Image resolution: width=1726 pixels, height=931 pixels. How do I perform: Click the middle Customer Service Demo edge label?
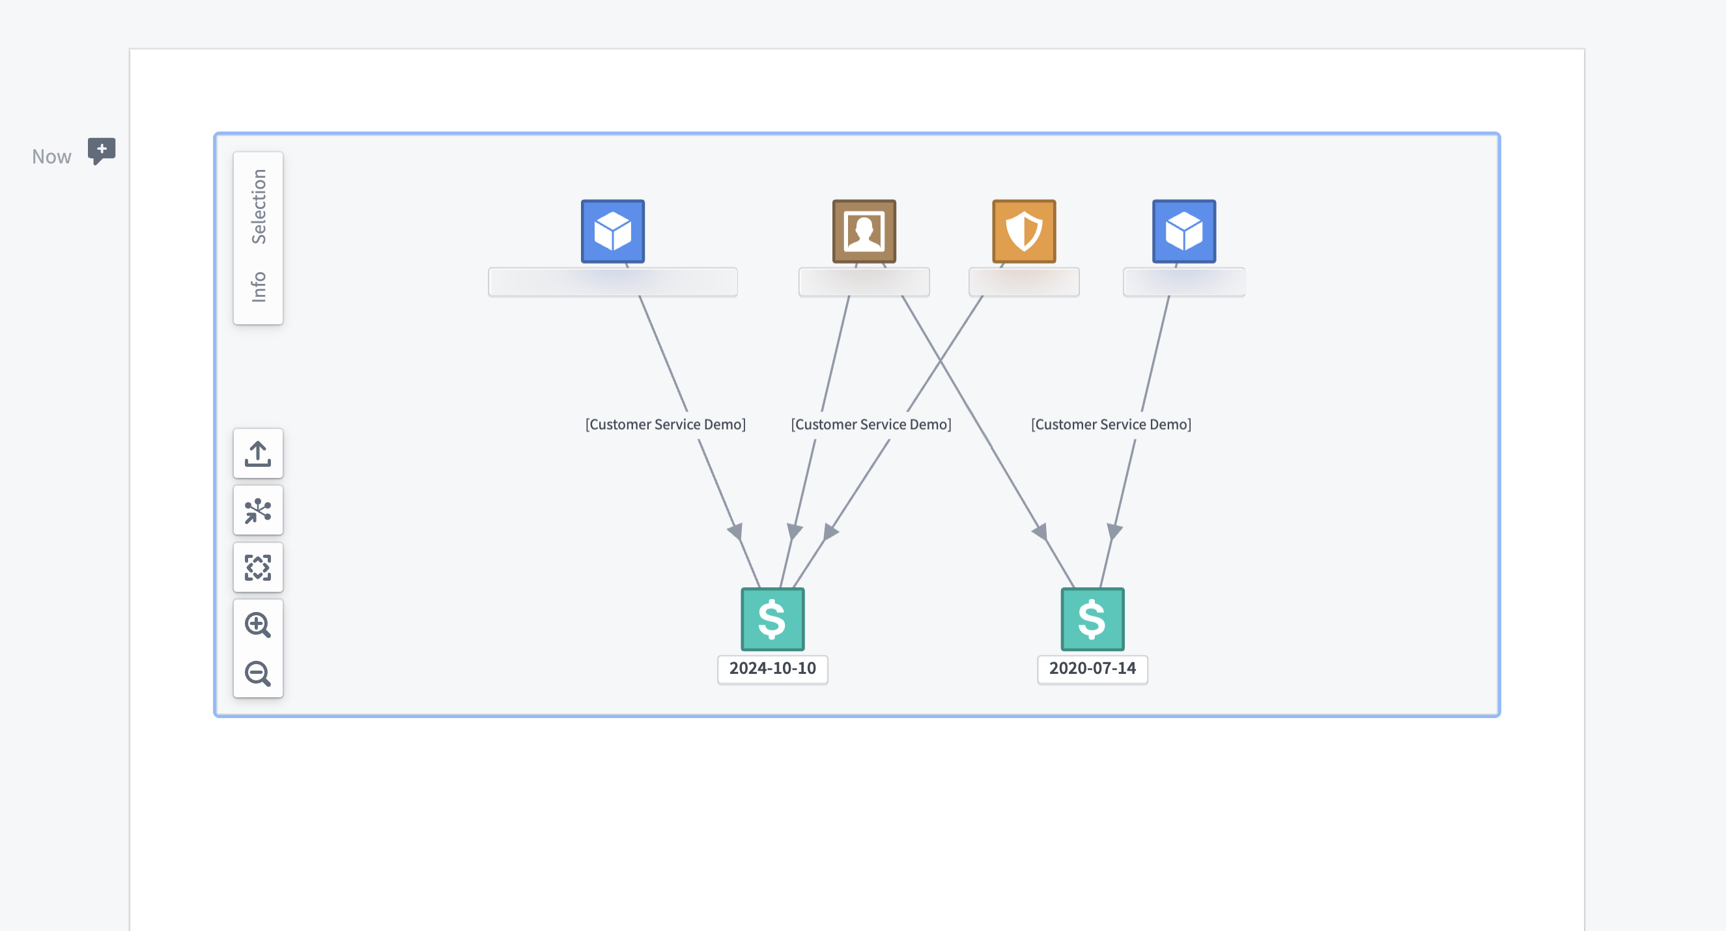(x=871, y=424)
